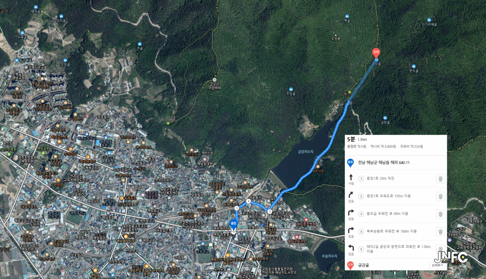Click the 상세보기 button
Viewport: 486px width, 279px height.
pos(437,265)
